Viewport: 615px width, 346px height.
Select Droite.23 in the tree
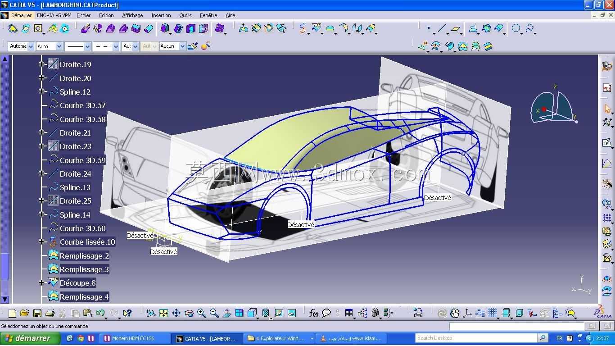click(x=75, y=146)
